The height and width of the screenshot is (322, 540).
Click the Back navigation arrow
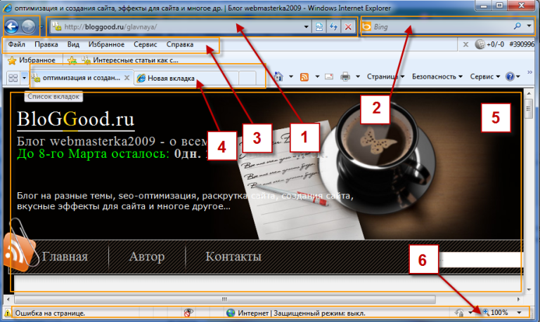tap(12, 27)
